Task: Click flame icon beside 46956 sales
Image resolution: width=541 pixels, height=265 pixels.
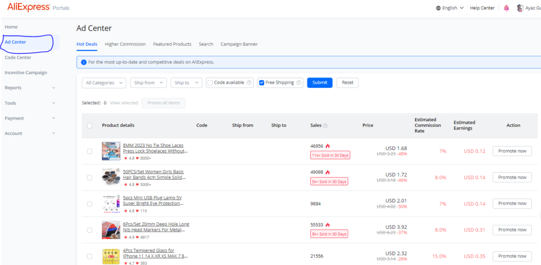Action: (328, 146)
